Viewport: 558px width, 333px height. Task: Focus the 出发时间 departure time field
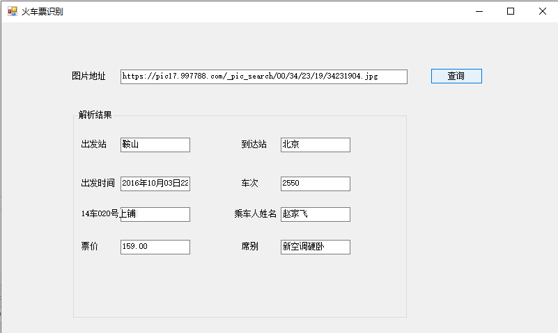point(155,184)
